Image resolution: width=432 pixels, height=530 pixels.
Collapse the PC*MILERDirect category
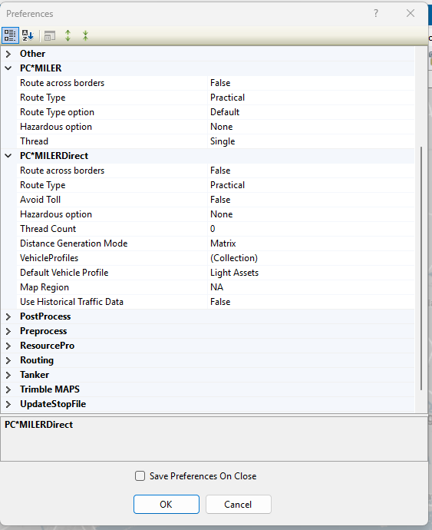coord(8,156)
